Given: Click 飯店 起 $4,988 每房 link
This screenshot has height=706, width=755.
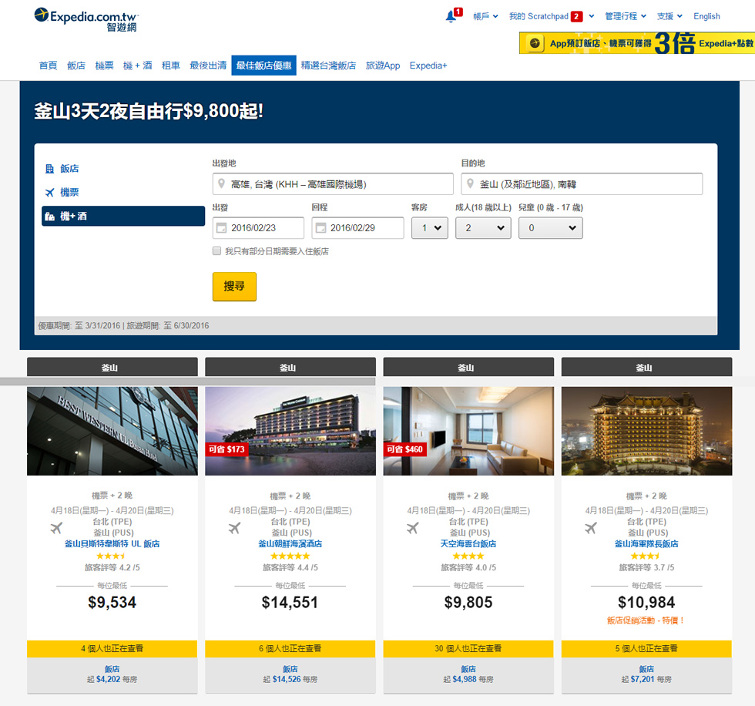Looking at the screenshot, I should 468,674.
